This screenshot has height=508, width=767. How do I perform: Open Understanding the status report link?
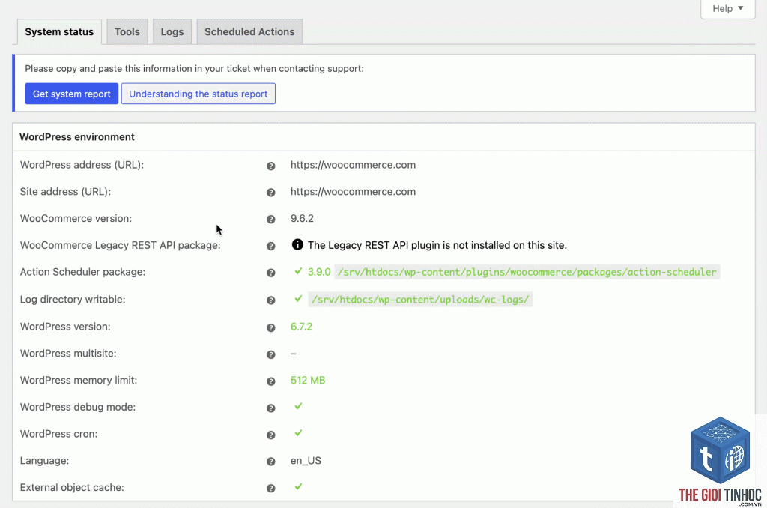tap(198, 94)
